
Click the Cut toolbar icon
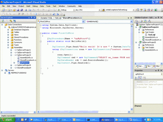click(26, 10)
